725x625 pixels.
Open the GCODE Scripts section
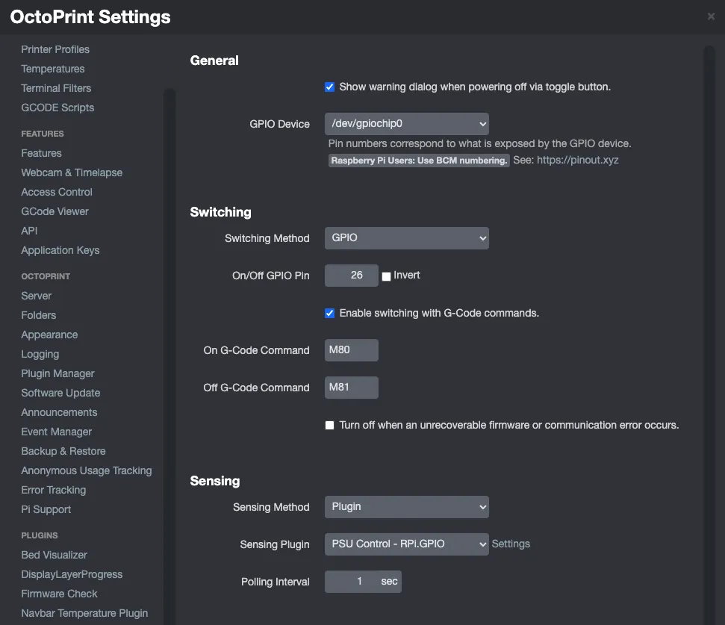pos(57,107)
